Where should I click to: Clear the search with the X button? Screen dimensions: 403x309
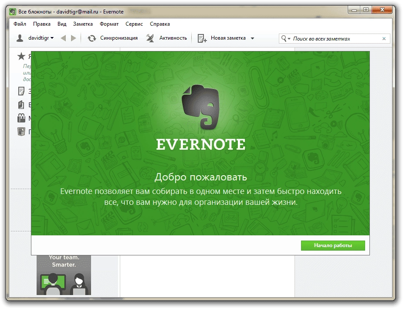[x=384, y=38]
